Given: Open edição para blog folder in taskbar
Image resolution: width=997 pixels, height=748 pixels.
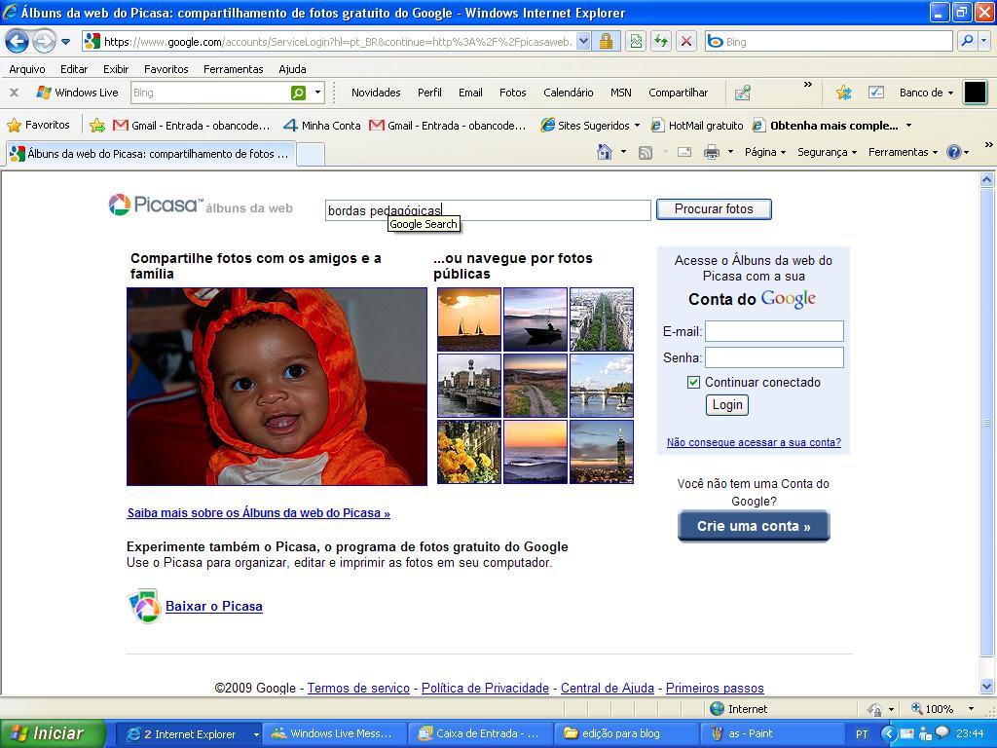Looking at the screenshot, I should click(x=626, y=733).
